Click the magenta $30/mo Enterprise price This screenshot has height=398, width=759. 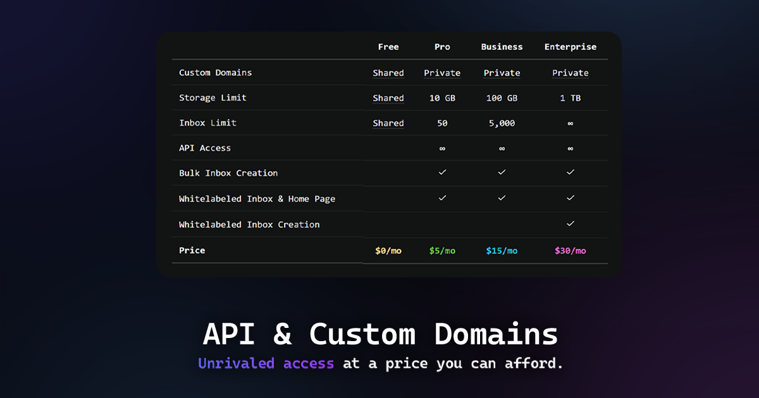point(571,250)
